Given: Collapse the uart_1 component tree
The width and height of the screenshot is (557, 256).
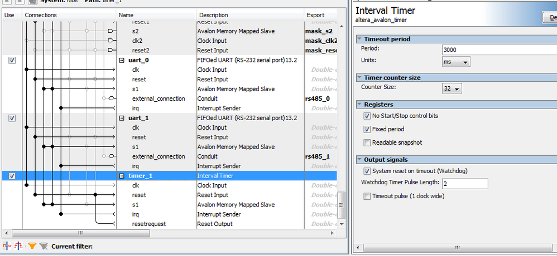Looking at the screenshot, I should click(x=122, y=118).
